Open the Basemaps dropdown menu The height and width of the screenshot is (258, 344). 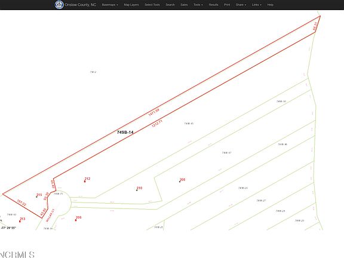coord(110,5)
